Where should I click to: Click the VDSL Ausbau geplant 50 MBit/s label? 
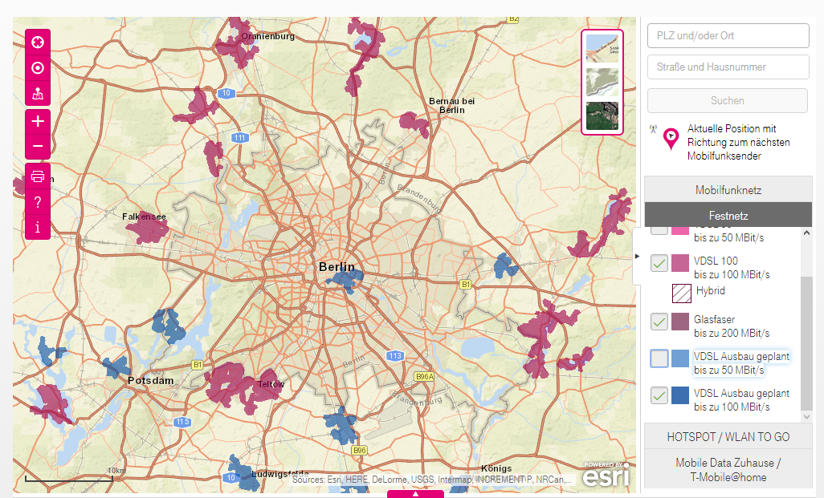tap(741, 363)
